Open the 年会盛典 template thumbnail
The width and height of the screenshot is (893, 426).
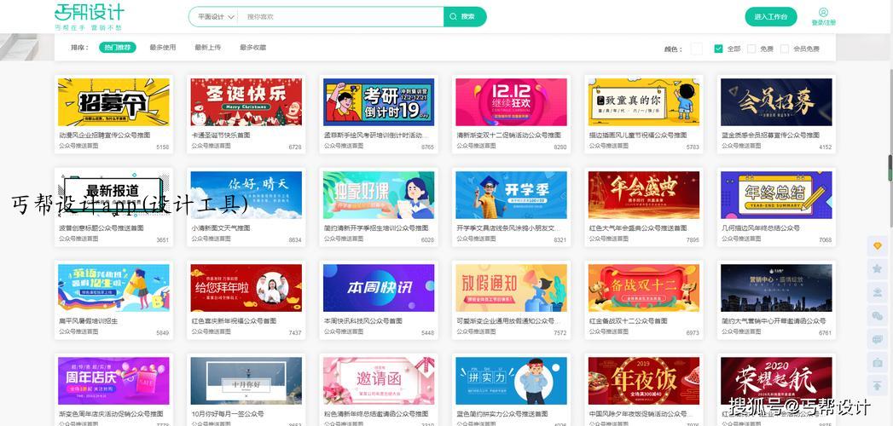tap(644, 195)
